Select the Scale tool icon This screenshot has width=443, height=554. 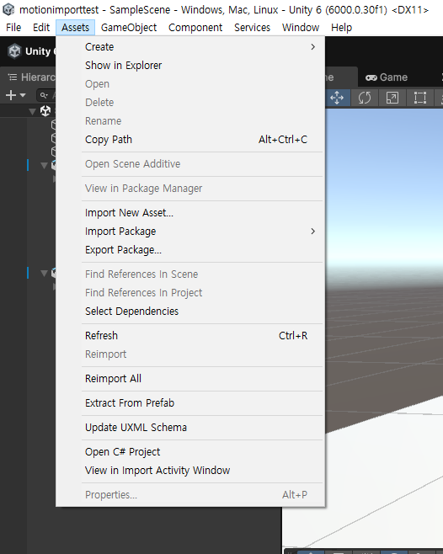click(392, 98)
